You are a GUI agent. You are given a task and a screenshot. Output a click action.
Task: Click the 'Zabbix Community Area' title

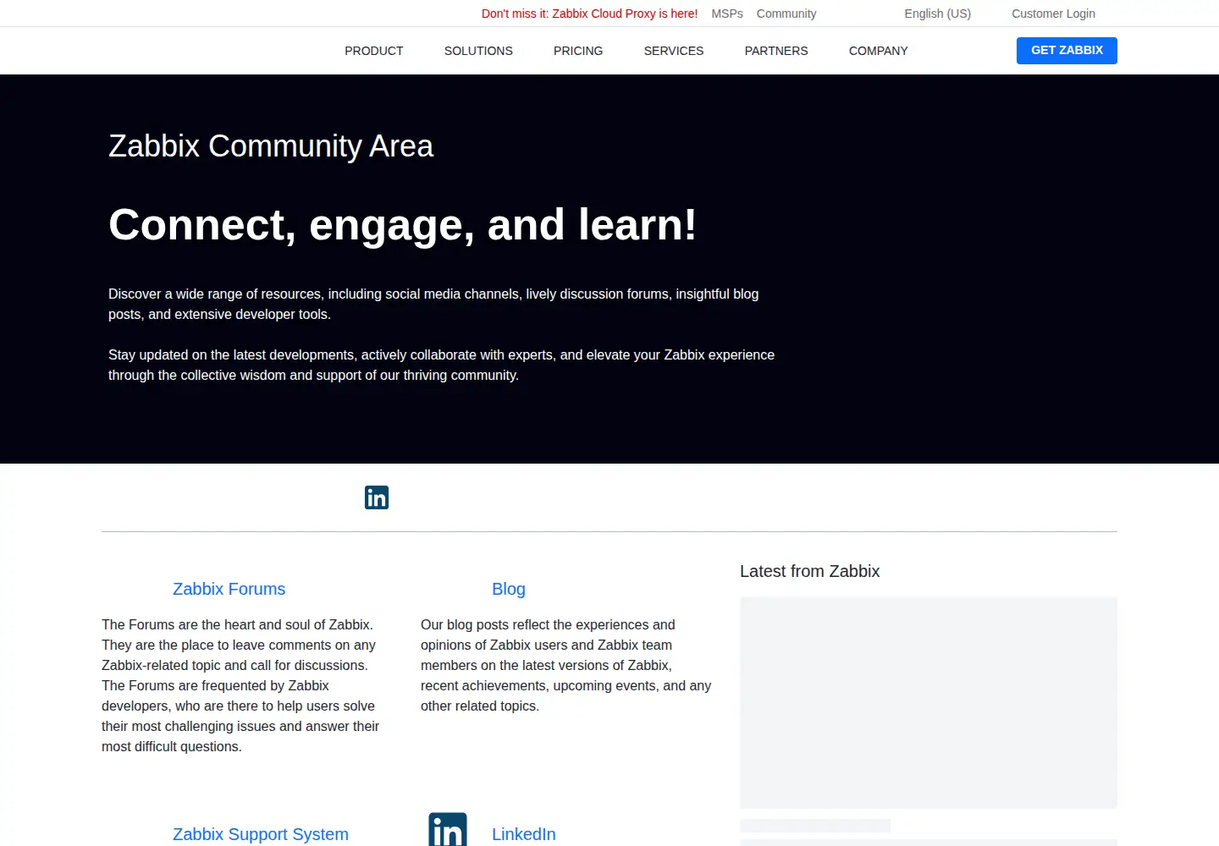tap(271, 146)
